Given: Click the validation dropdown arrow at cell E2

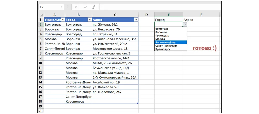Looking at the screenshot, I should click(x=185, y=25).
